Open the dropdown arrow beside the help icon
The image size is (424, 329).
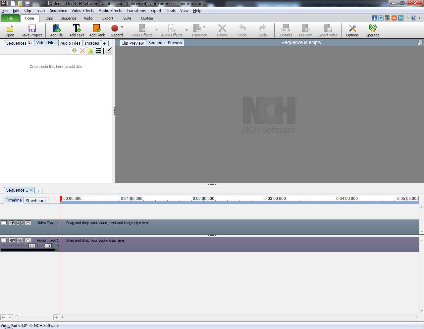click(419, 18)
